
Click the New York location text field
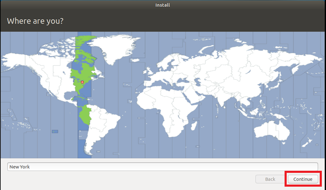tap(162, 167)
